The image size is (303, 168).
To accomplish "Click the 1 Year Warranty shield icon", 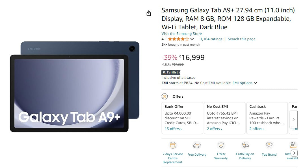I will point(221,145).
